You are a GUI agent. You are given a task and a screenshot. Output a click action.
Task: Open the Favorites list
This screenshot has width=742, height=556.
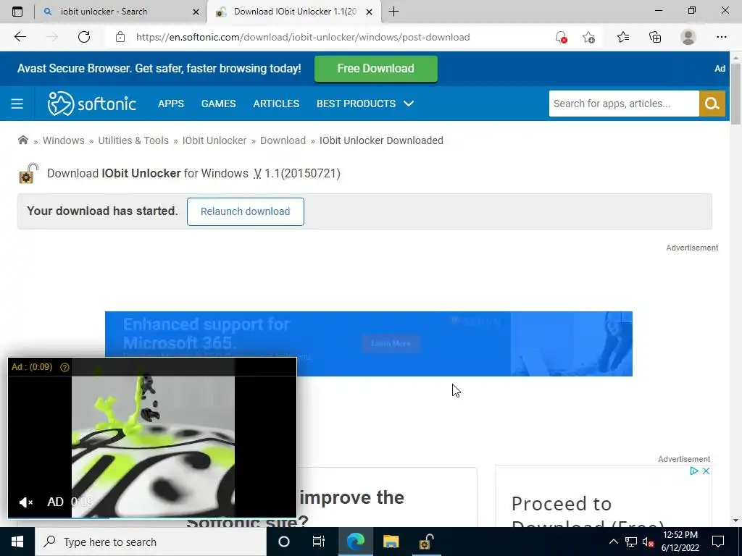pos(623,37)
